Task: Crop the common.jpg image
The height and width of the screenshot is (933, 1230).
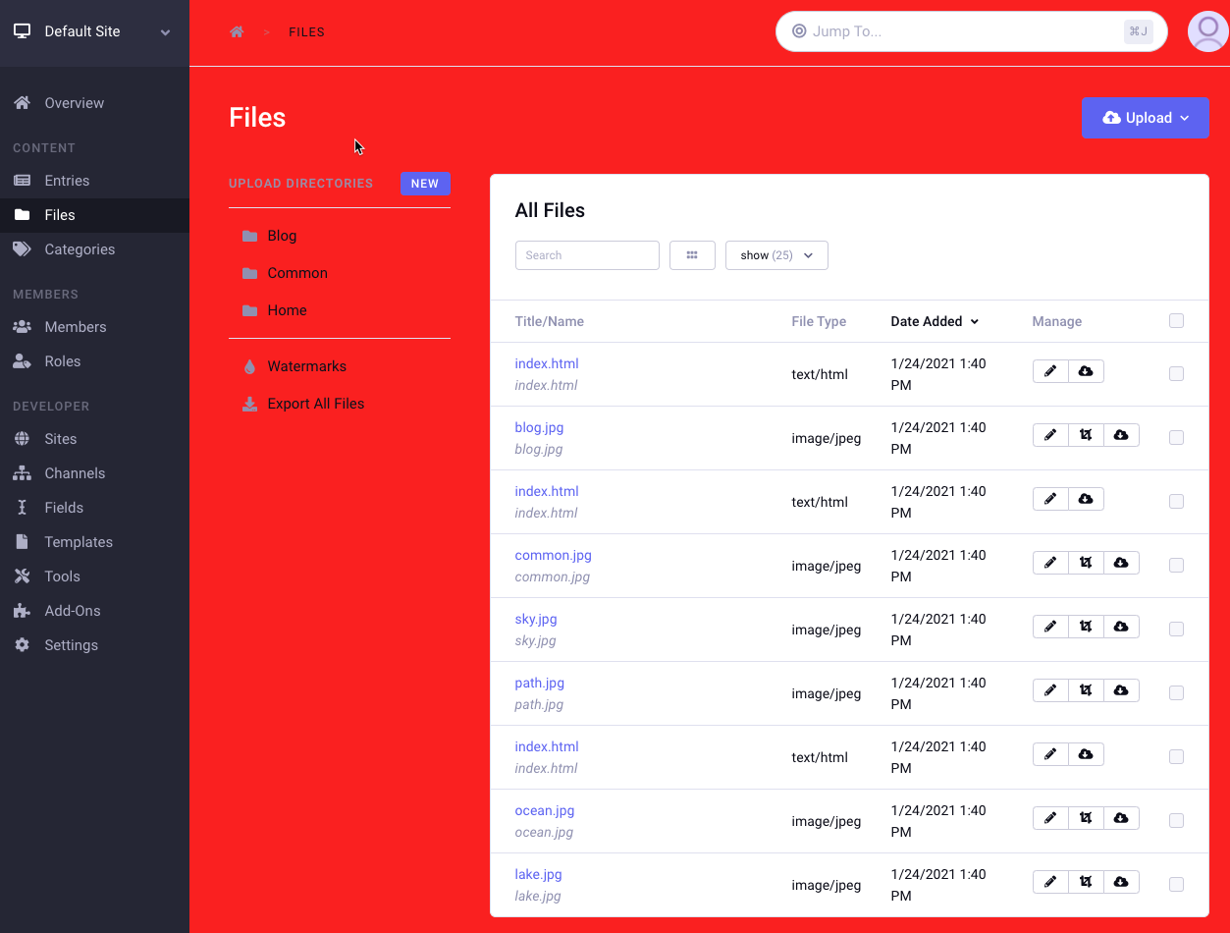Action: coord(1086,563)
